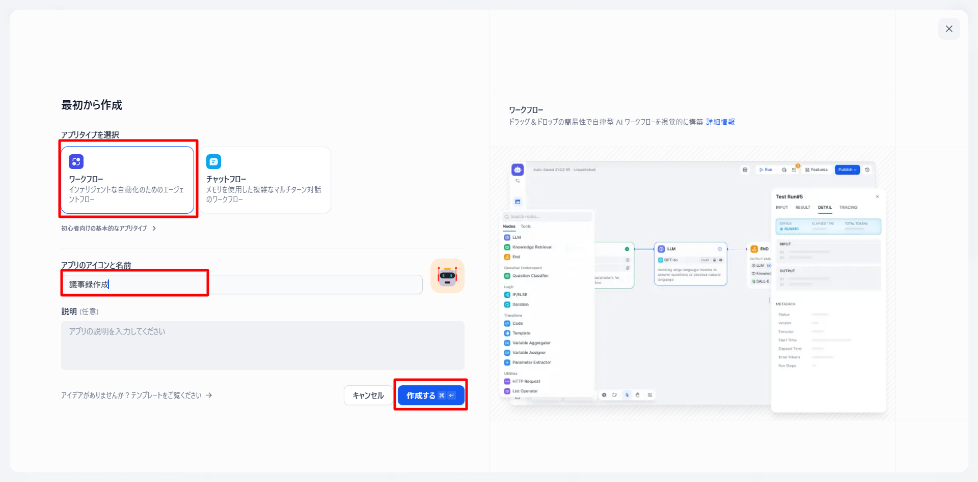Click the IF/ELSE node icon in preview
This screenshot has height=482, width=978.
click(507, 295)
